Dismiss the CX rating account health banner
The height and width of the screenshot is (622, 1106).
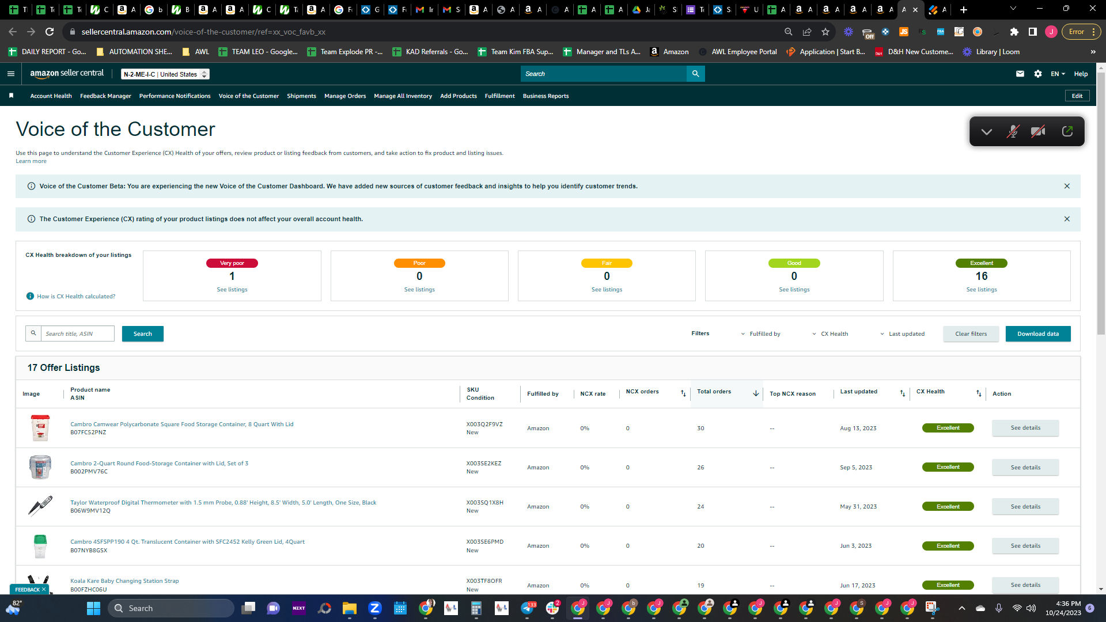pos(1067,219)
